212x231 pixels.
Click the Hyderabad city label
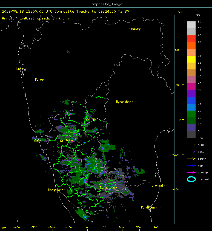(124, 102)
